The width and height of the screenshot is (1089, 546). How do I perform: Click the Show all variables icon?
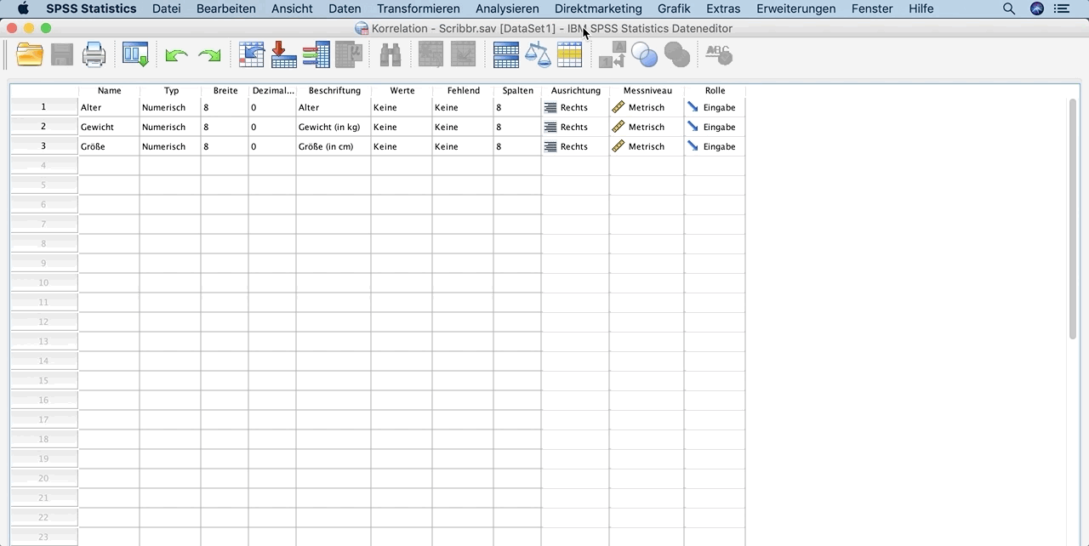[676, 55]
